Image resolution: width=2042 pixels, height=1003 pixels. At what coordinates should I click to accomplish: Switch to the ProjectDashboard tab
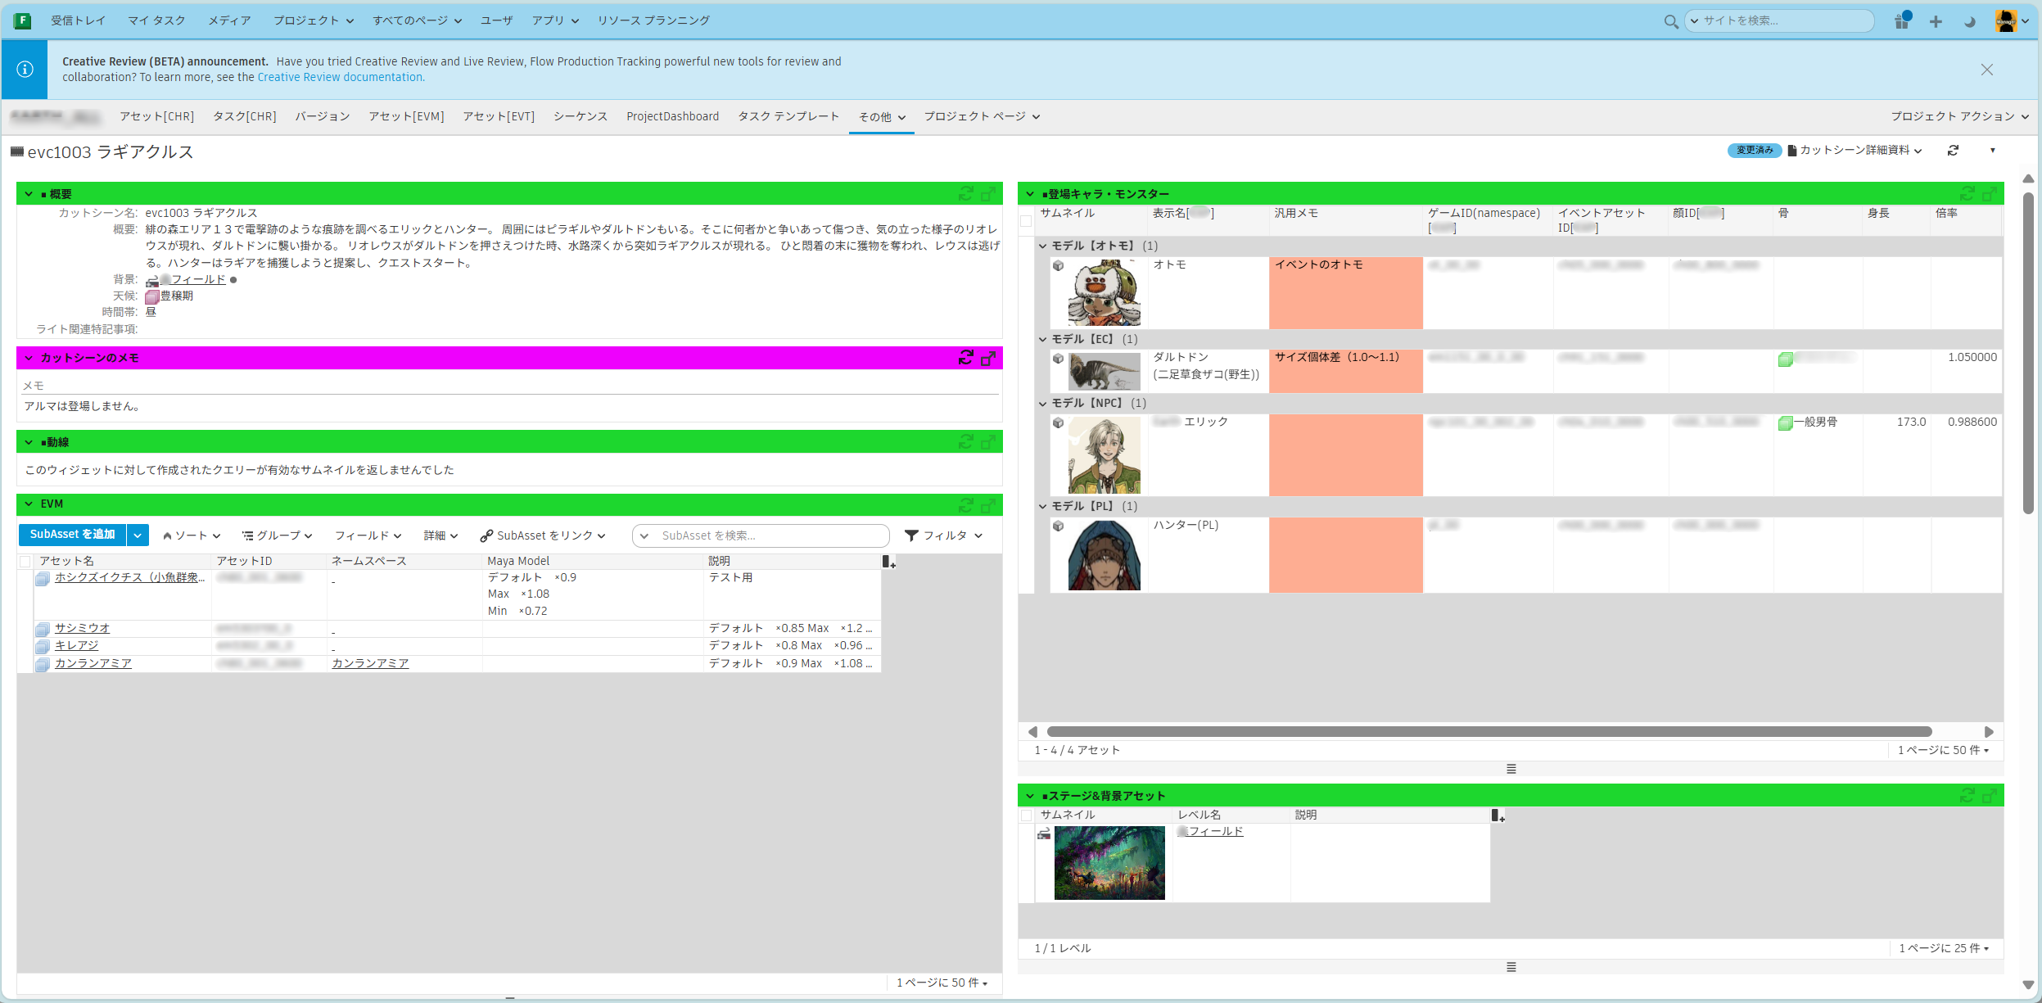click(x=672, y=115)
